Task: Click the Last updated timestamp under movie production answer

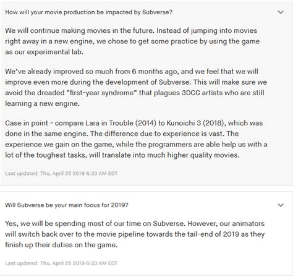Action: coord(61,173)
